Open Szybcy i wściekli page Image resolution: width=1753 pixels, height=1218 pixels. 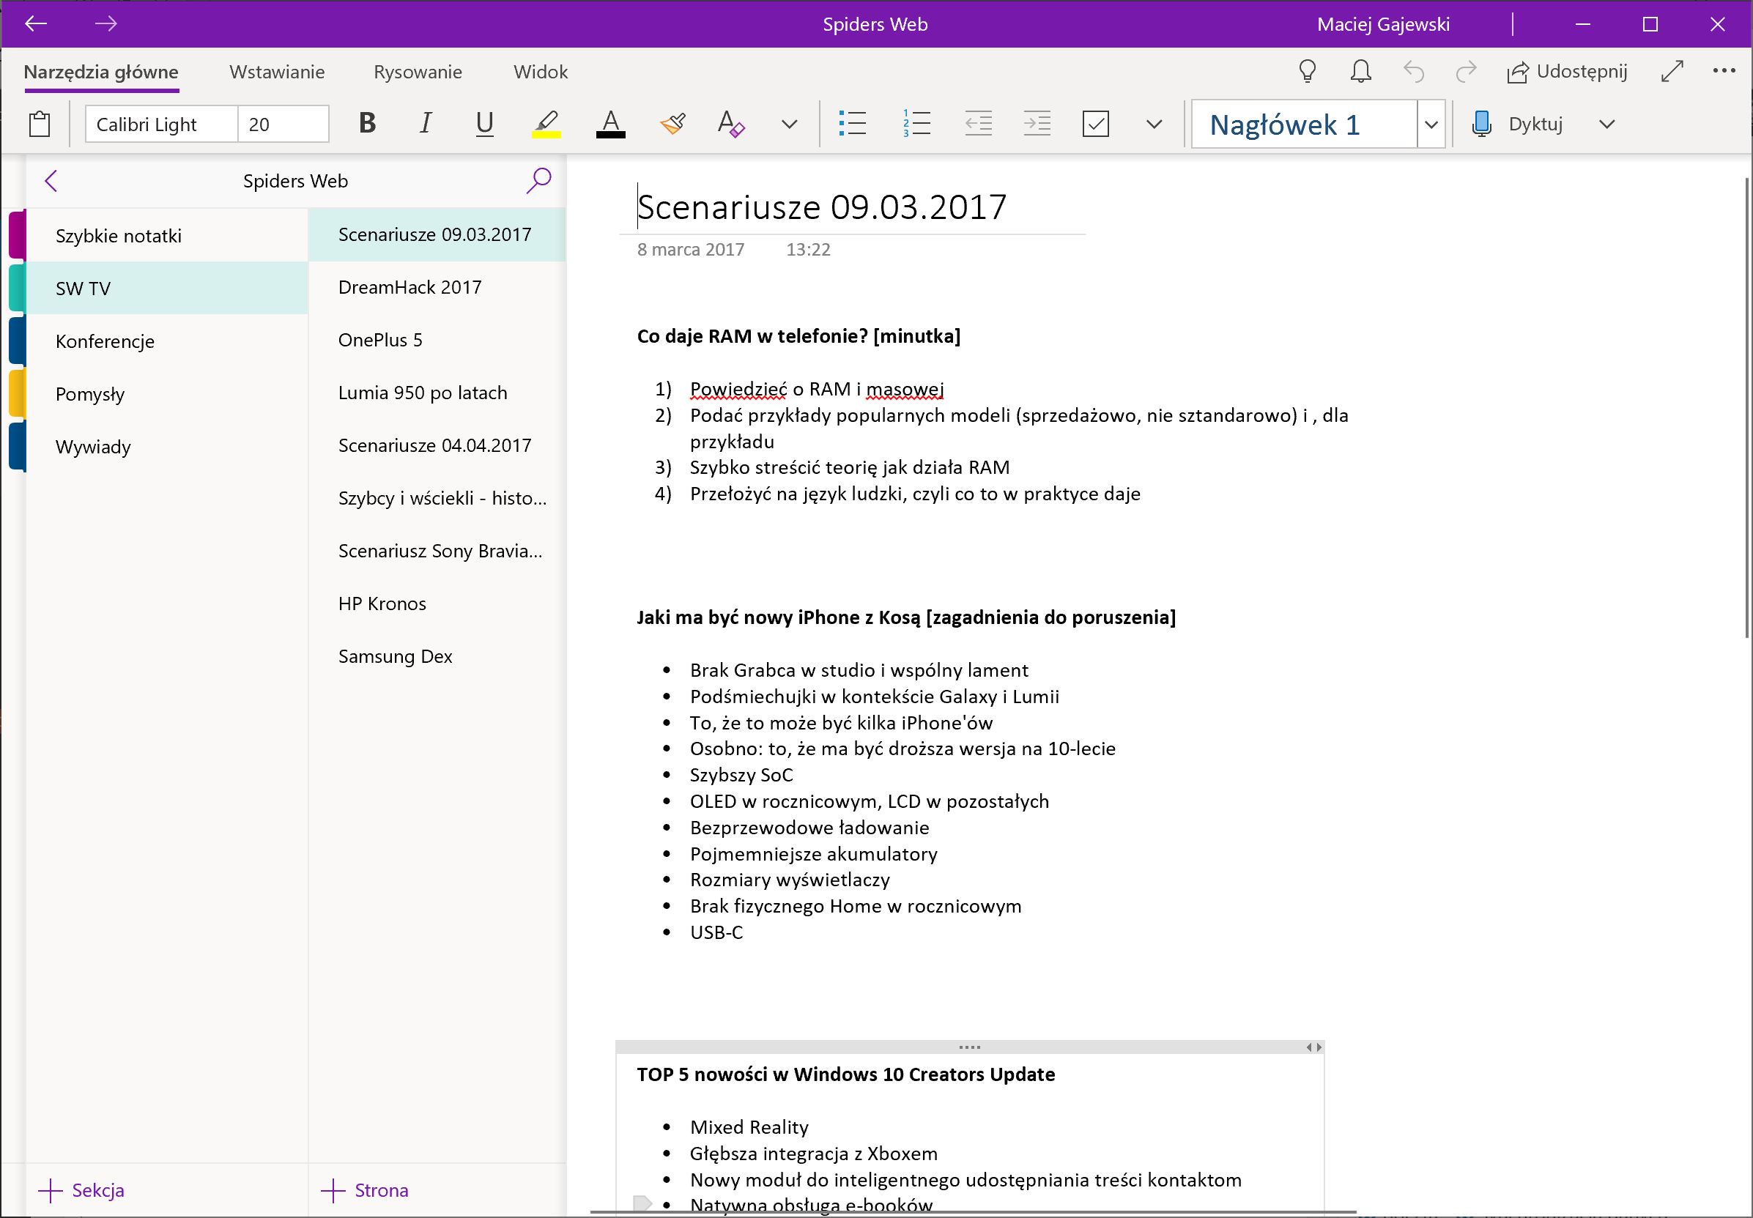point(437,497)
